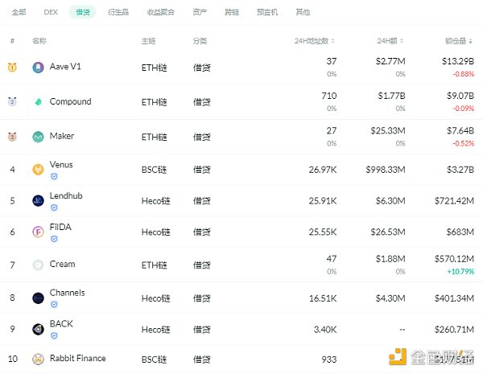Viewport: 483px width, 374px height.
Task: Click the verified badge under Lendhub
Action: 54,207
